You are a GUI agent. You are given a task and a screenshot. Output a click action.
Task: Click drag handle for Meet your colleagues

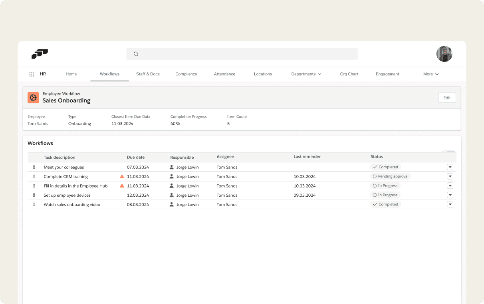34,167
